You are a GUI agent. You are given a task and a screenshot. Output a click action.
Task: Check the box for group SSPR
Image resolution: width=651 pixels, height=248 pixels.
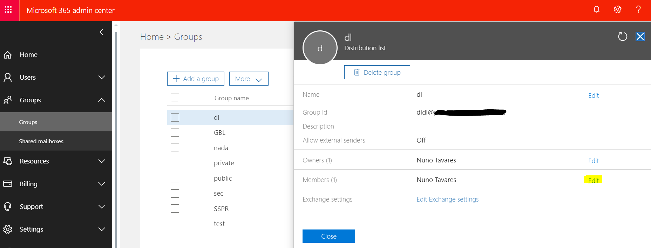pyautogui.click(x=175, y=209)
